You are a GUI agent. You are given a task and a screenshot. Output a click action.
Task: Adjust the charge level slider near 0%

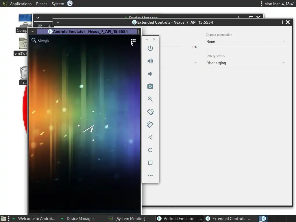171,47
